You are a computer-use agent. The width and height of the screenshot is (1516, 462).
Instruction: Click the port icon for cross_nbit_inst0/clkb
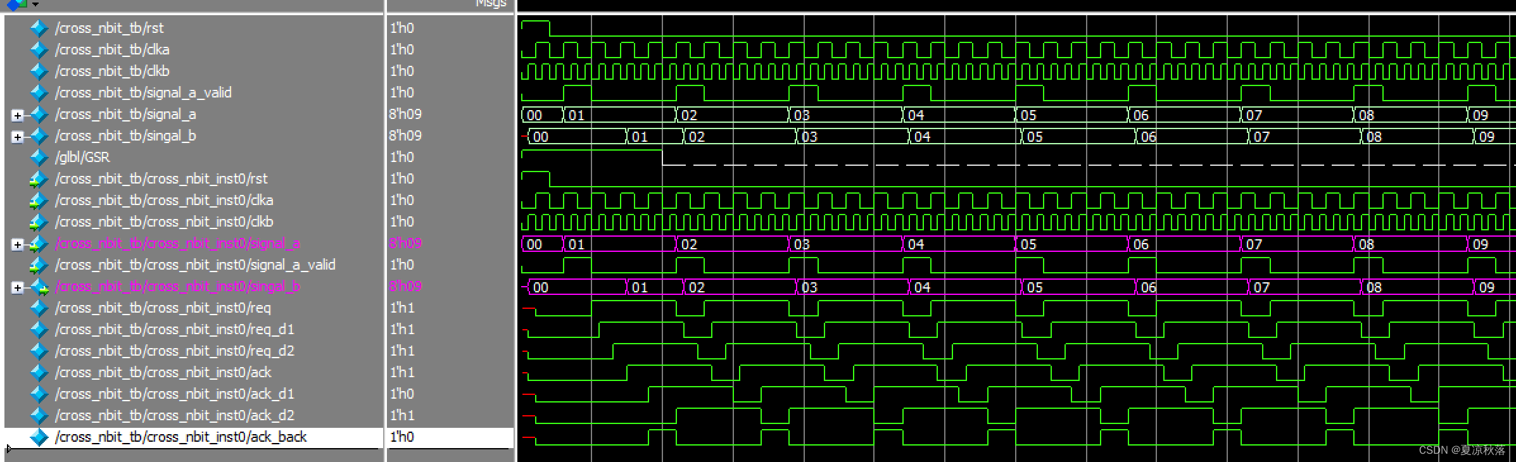pos(39,222)
